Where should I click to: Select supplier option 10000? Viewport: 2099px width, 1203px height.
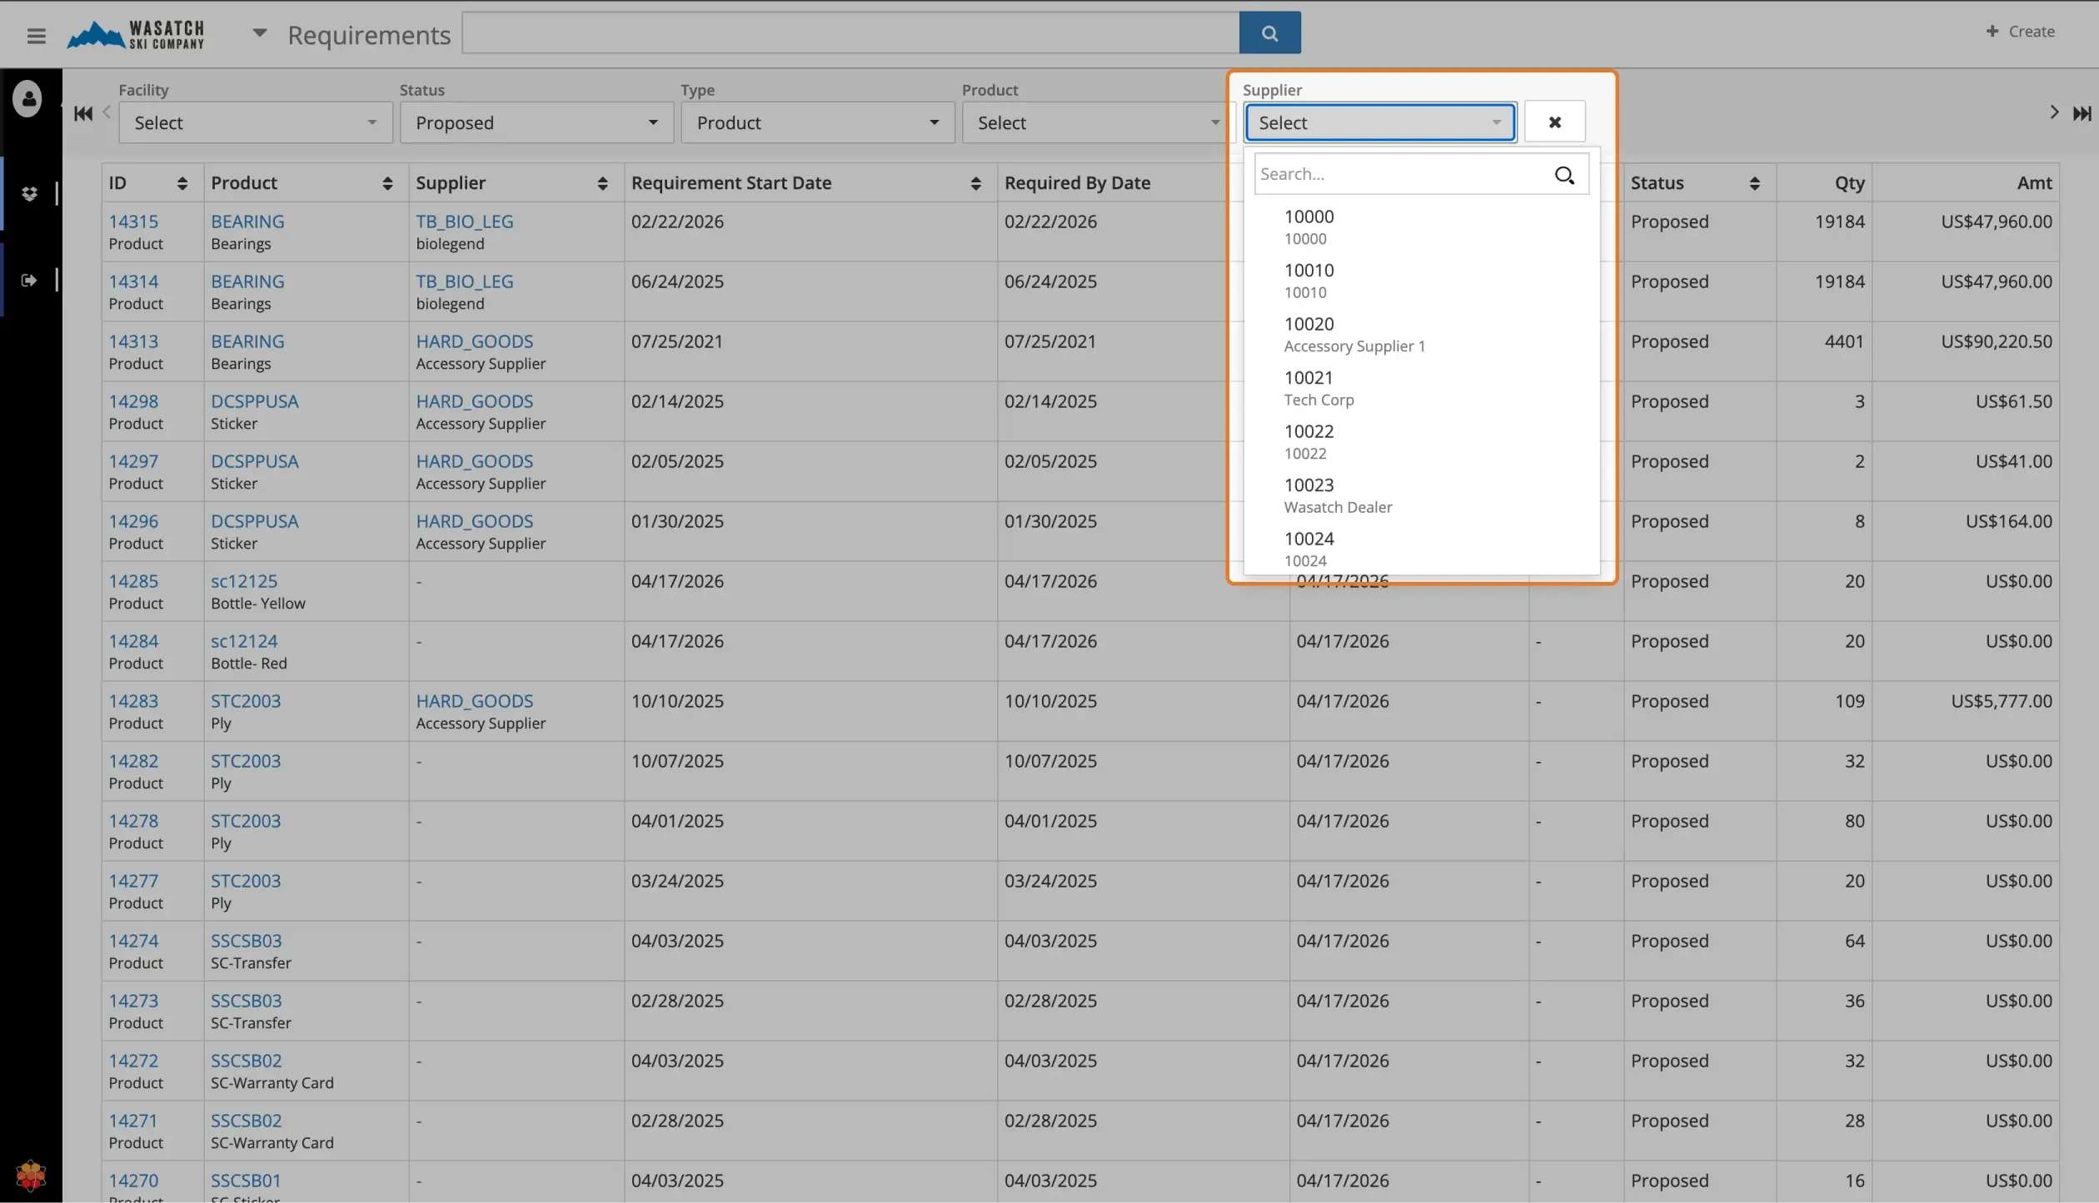pos(1421,227)
